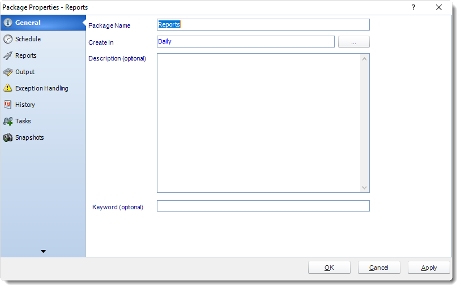Click the Package Name label
Screen dimensions: 461x289
click(109, 26)
